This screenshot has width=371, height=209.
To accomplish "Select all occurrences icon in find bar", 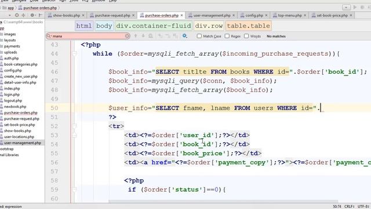I will [x=175, y=36].
